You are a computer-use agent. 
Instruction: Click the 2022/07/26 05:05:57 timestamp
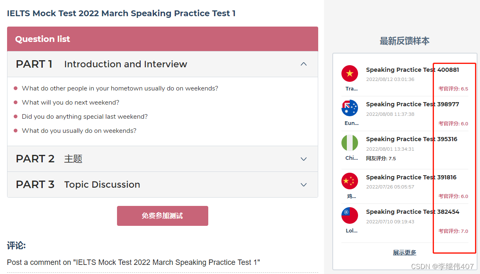[x=390, y=187]
